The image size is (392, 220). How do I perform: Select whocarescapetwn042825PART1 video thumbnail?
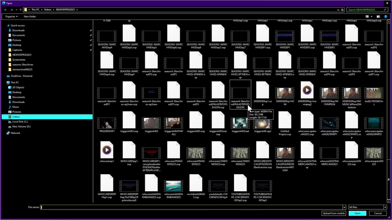pos(329,123)
